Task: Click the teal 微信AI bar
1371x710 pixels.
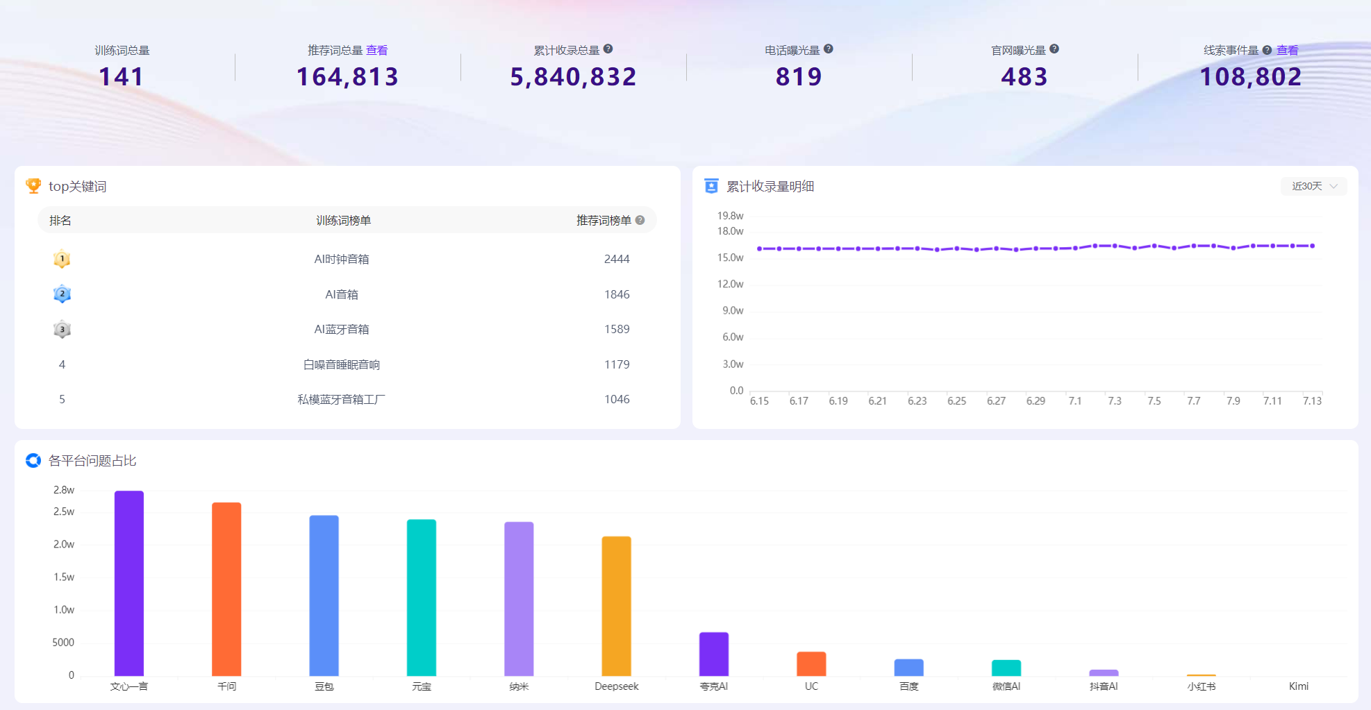Action: [1006, 668]
